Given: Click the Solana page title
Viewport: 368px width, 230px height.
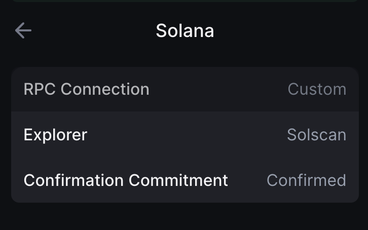Looking at the screenshot, I should [x=185, y=31].
